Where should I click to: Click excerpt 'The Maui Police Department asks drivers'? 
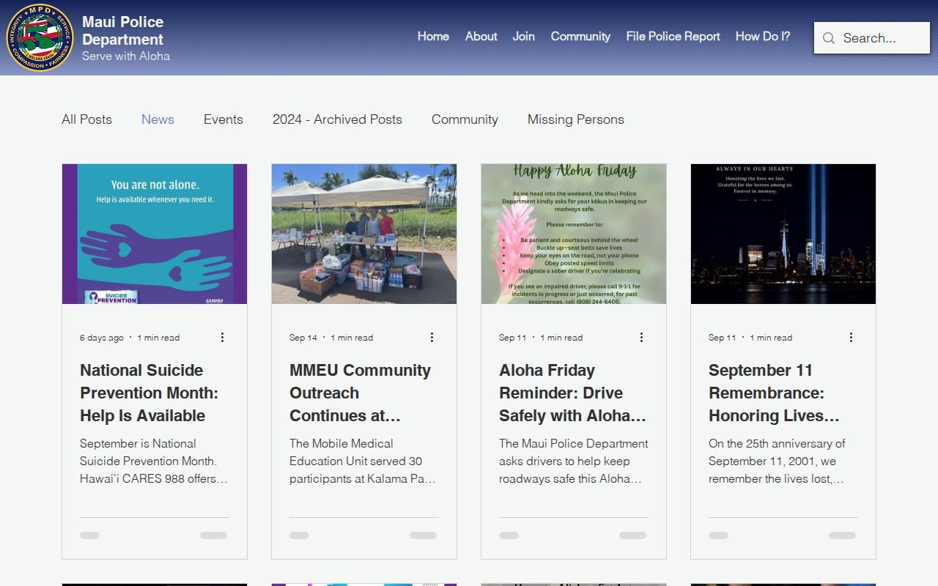click(x=574, y=461)
